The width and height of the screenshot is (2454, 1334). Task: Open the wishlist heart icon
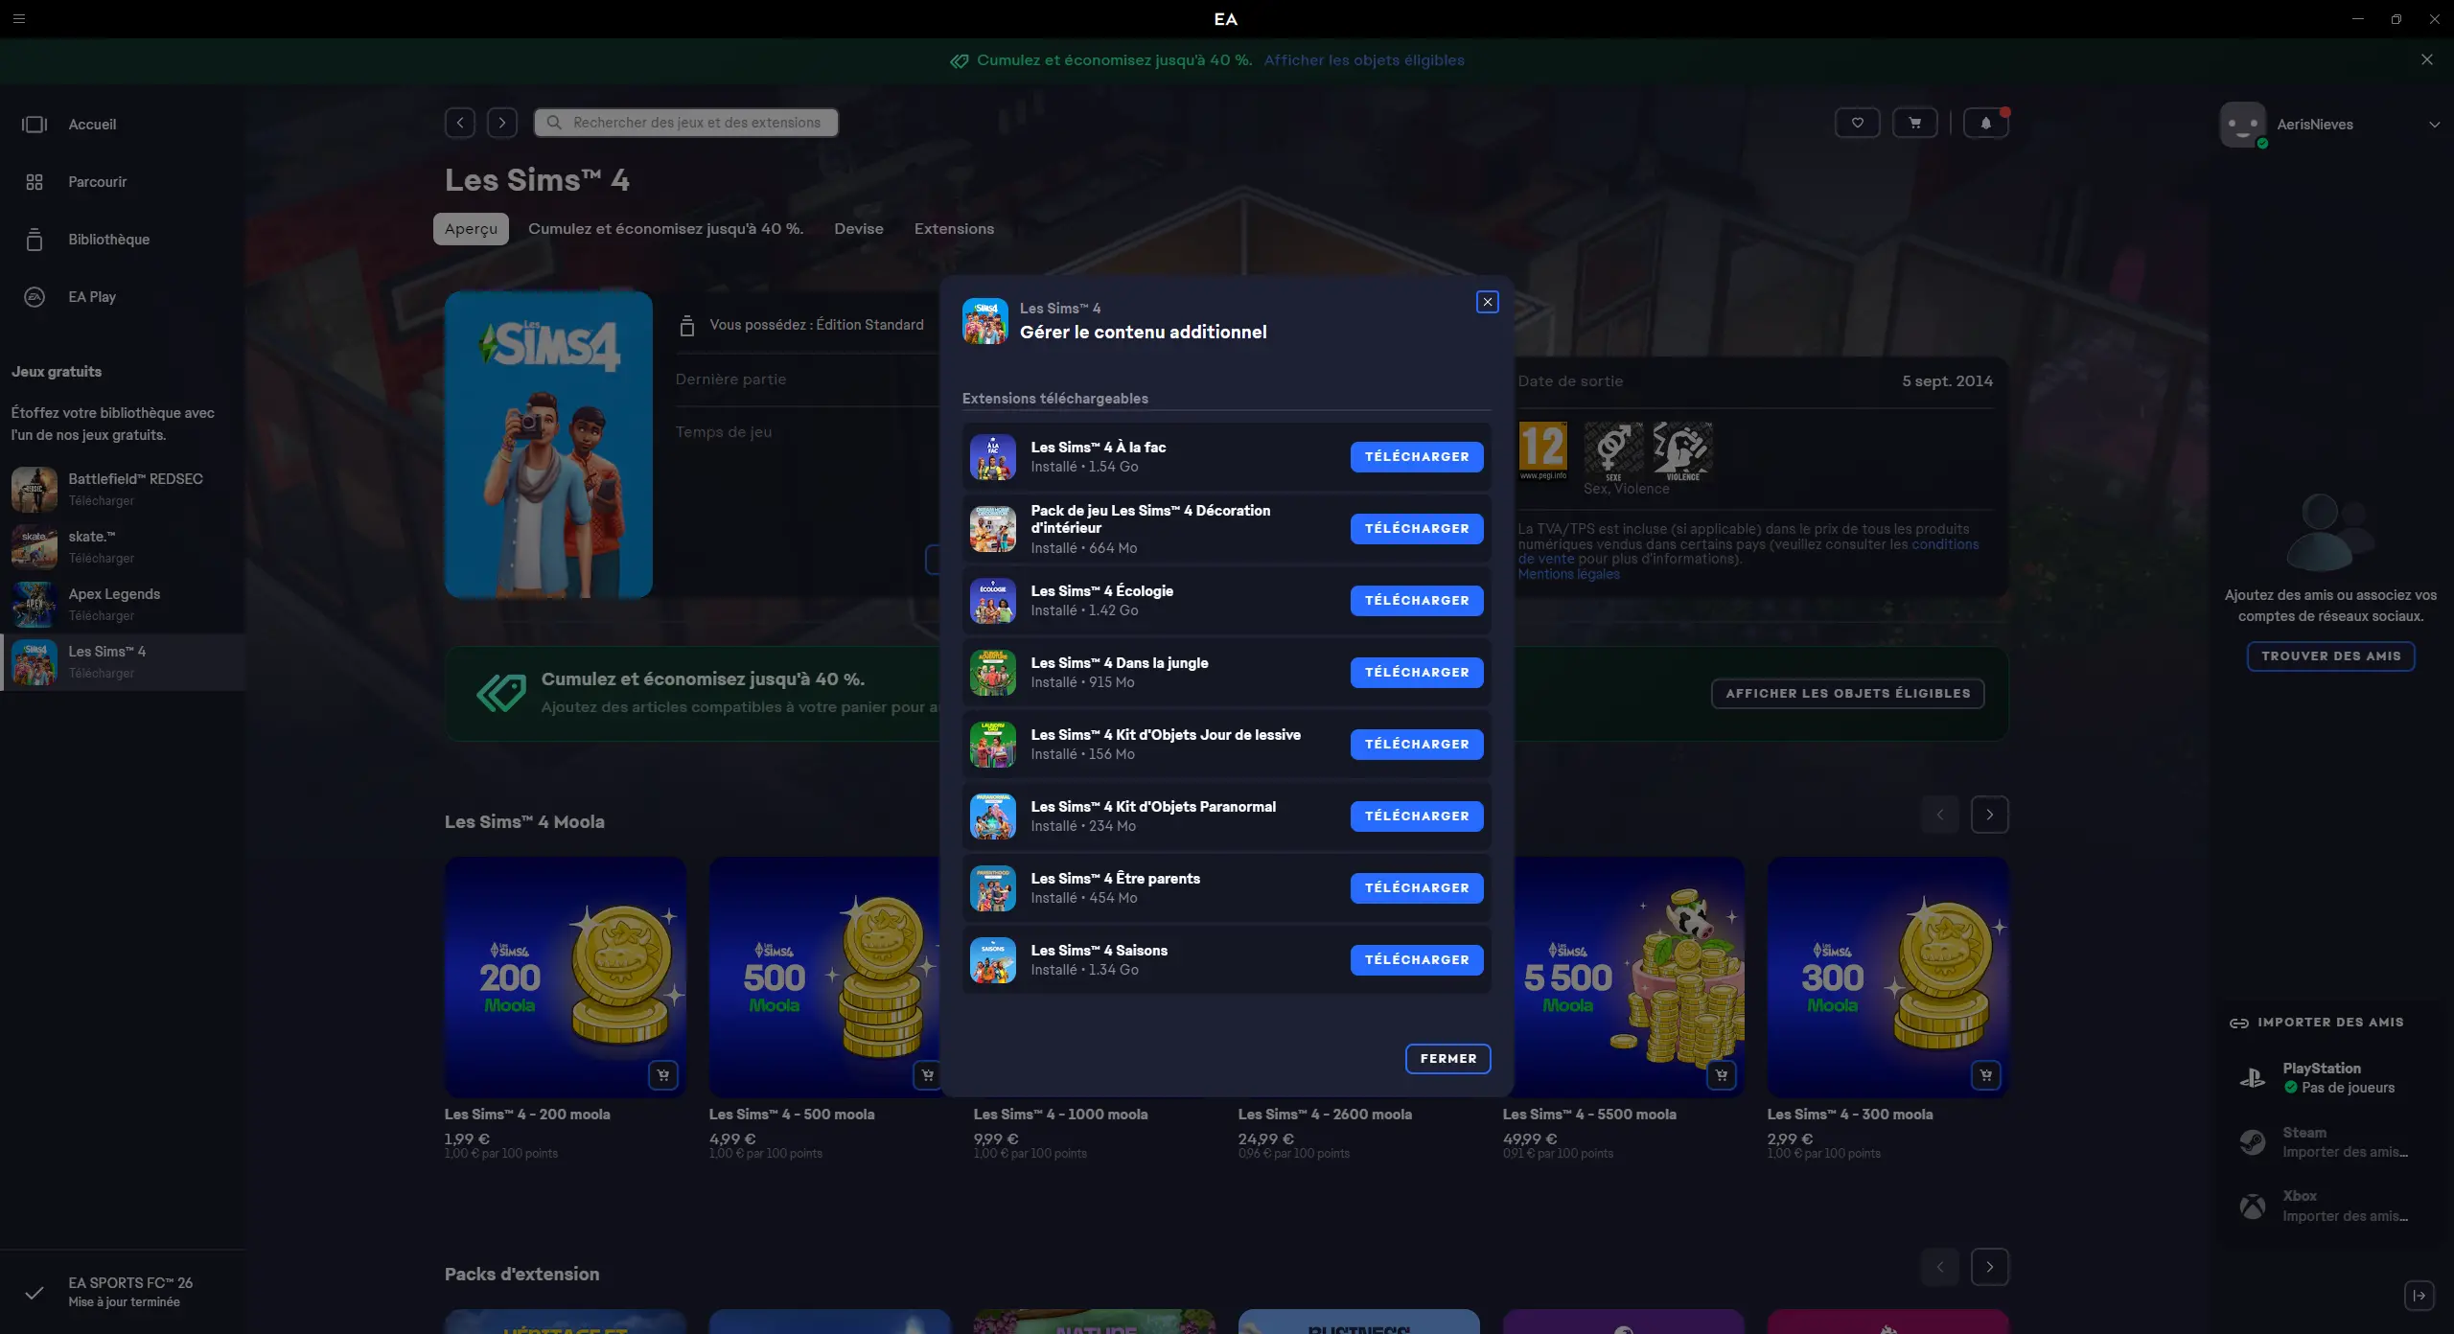(1858, 123)
